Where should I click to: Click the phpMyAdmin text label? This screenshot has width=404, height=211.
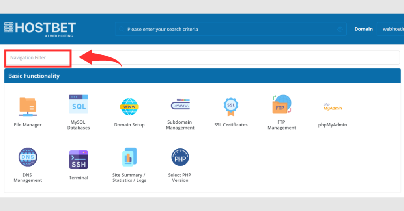(333, 125)
